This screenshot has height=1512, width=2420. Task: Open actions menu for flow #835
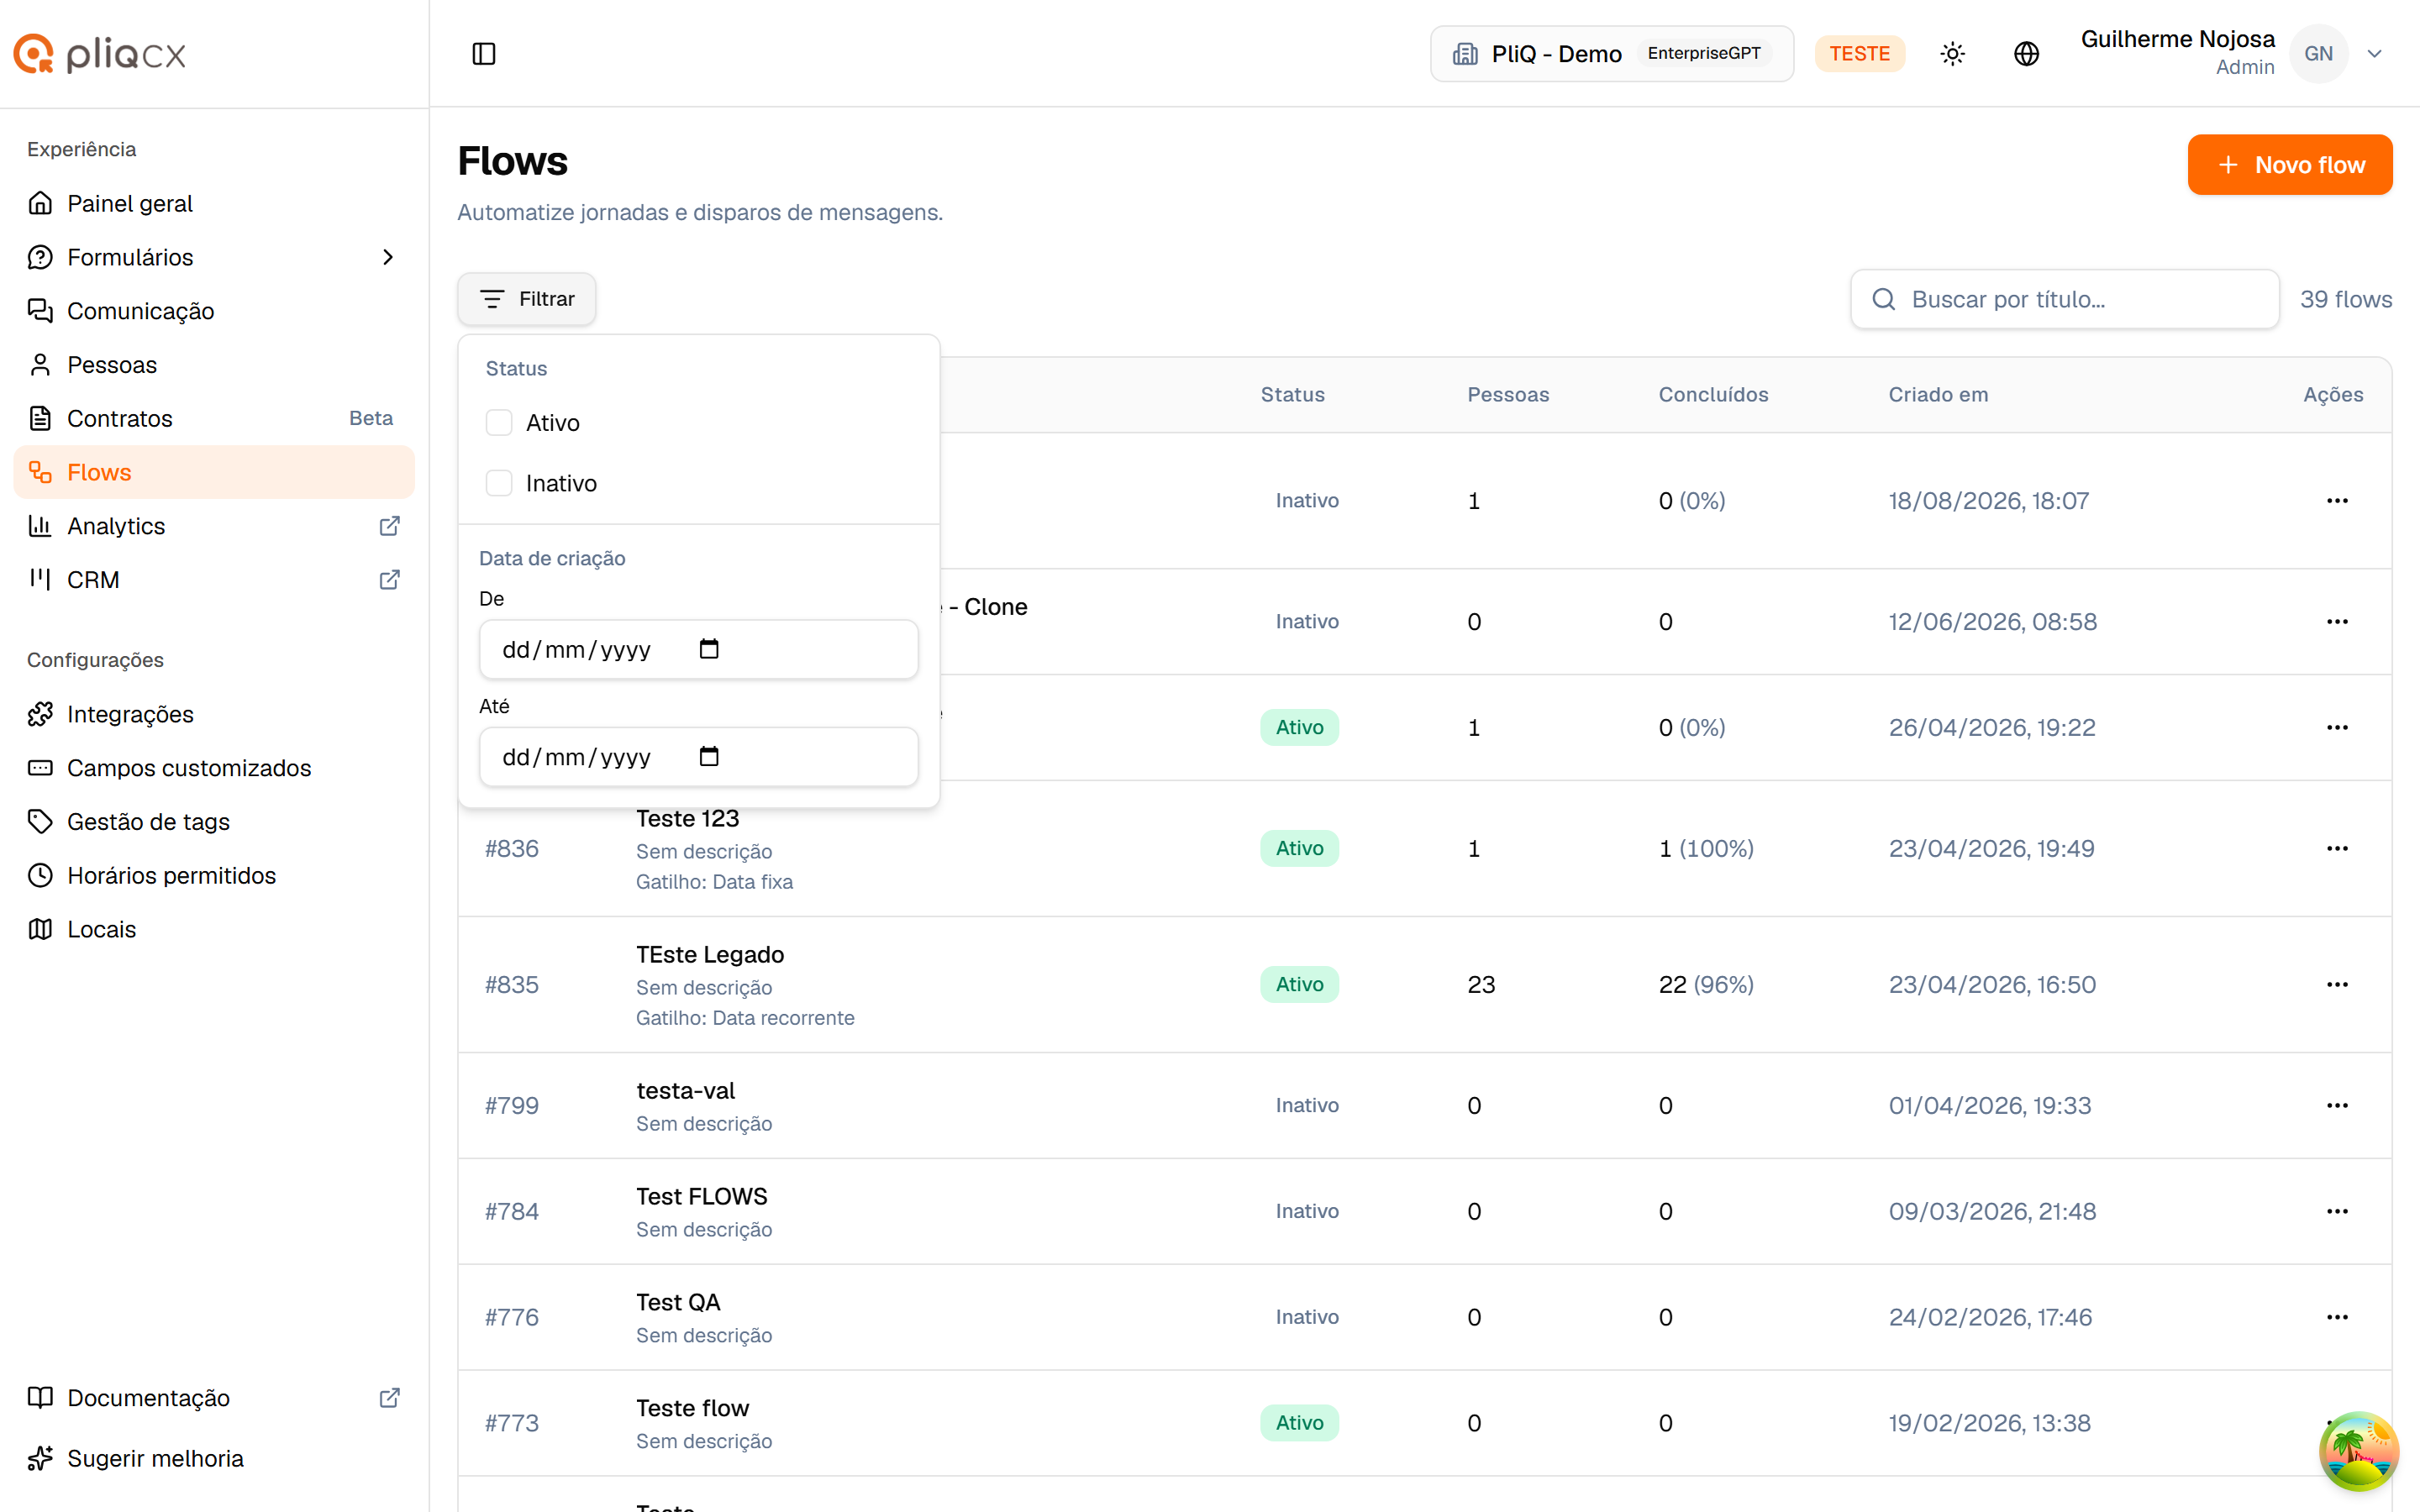coord(2337,984)
